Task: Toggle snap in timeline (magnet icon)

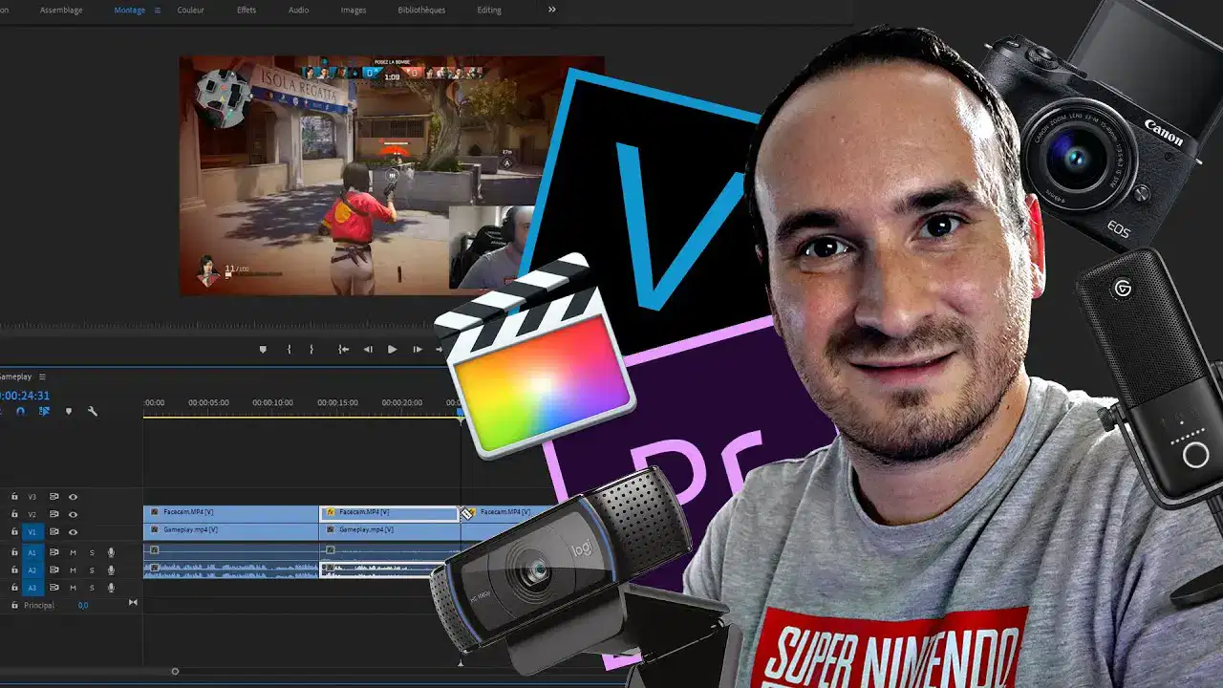Action: [21, 411]
